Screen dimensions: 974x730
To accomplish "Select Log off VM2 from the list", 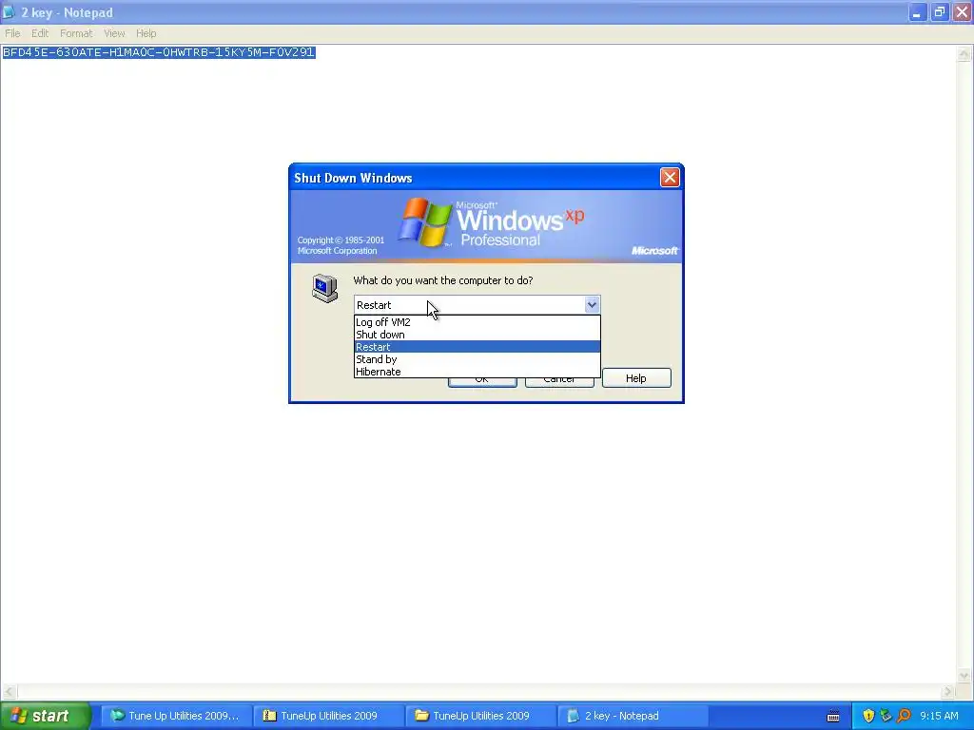I will [477, 322].
